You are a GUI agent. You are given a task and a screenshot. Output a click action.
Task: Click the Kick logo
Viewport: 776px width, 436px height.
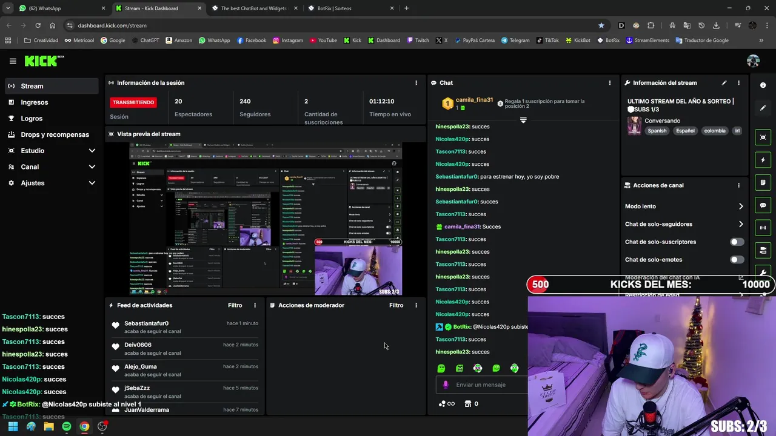coord(44,61)
